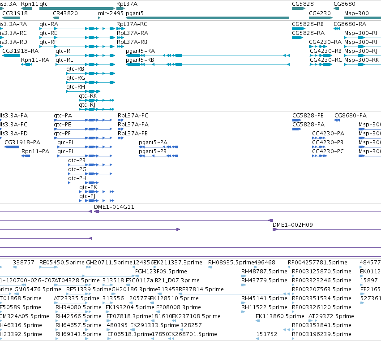The height and width of the screenshot is (341, 381).
Task: Open the CG4230-RA transcript label
Action: (325, 42)
